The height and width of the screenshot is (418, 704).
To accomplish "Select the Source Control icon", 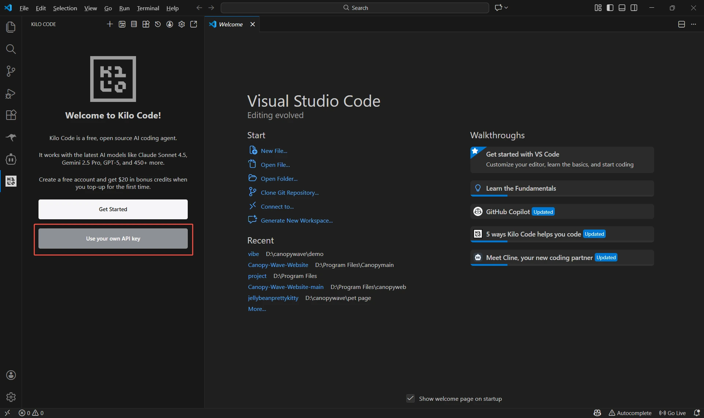I will coord(11,71).
